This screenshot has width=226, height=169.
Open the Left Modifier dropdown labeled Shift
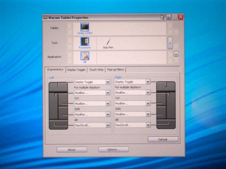(x=92, y=104)
